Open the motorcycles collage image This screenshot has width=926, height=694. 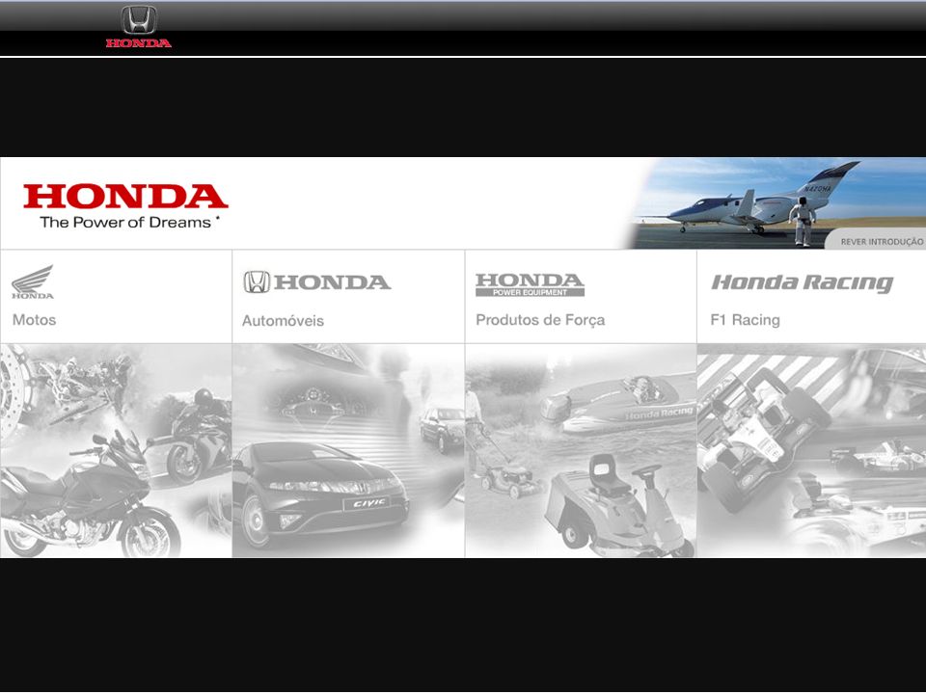pos(116,451)
